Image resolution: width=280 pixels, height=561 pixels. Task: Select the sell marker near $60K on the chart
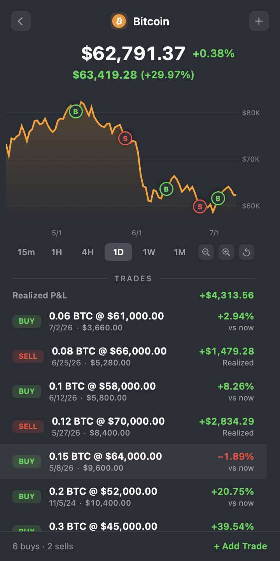coord(200,206)
